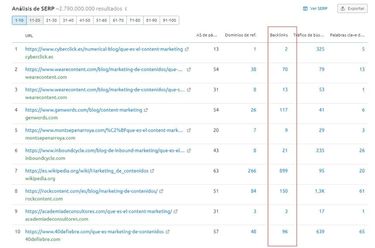Open external link icon for montsepenarroya.com URL
375x248 pixels.
click(189, 130)
